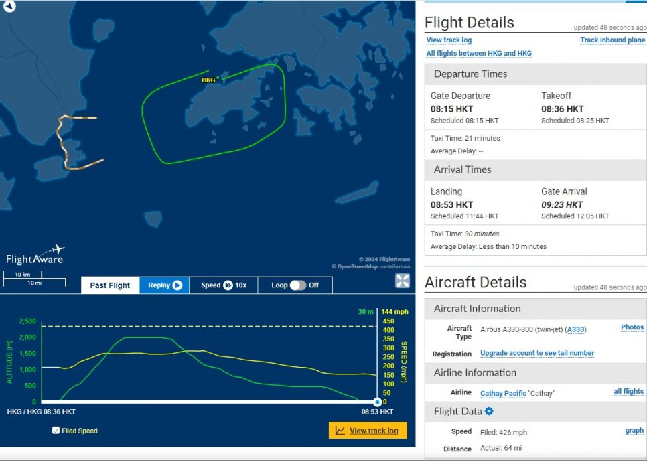Open Flight Data settings gear
647x462 pixels.
point(489,411)
